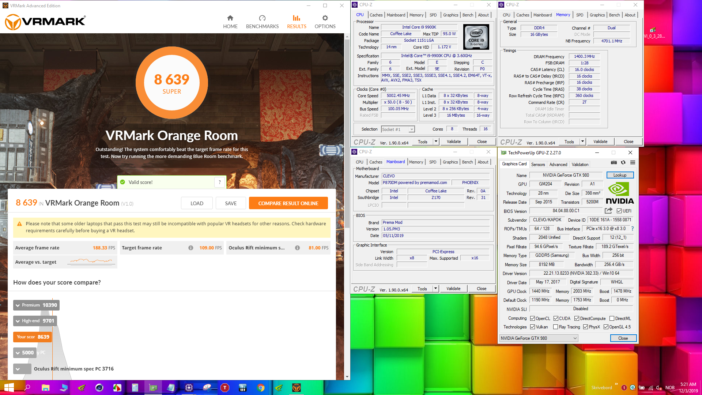This screenshot has height=395, width=702.
Task: Click NVIDIA logo in GPU-Z
Action: [x=620, y=193]
